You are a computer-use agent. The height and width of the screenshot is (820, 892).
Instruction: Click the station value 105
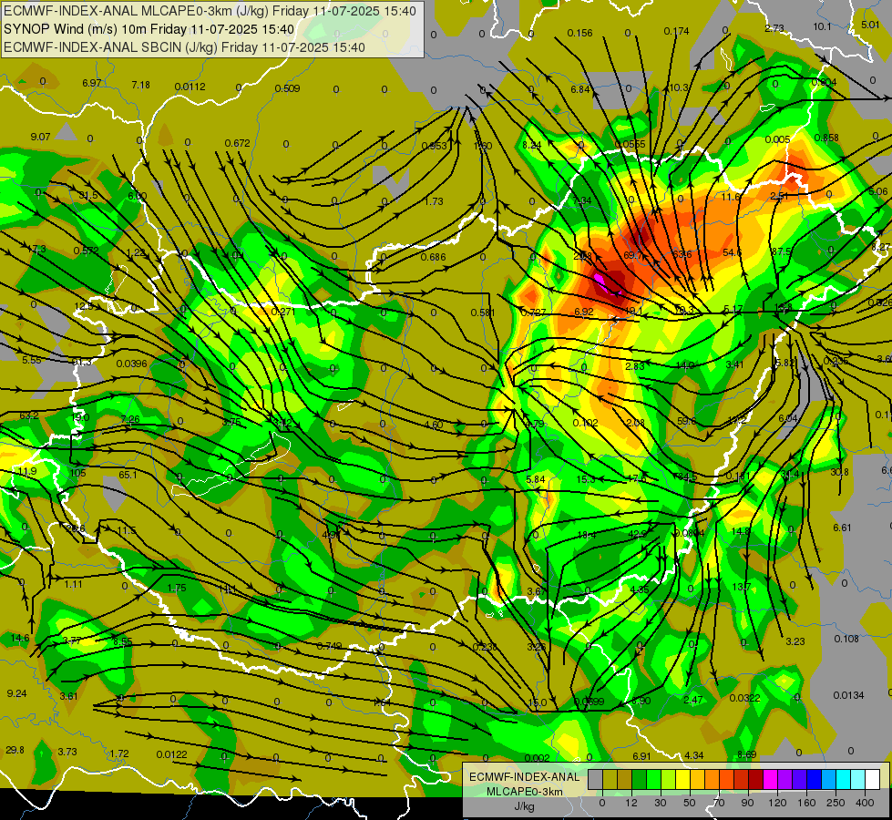point(77,473)
